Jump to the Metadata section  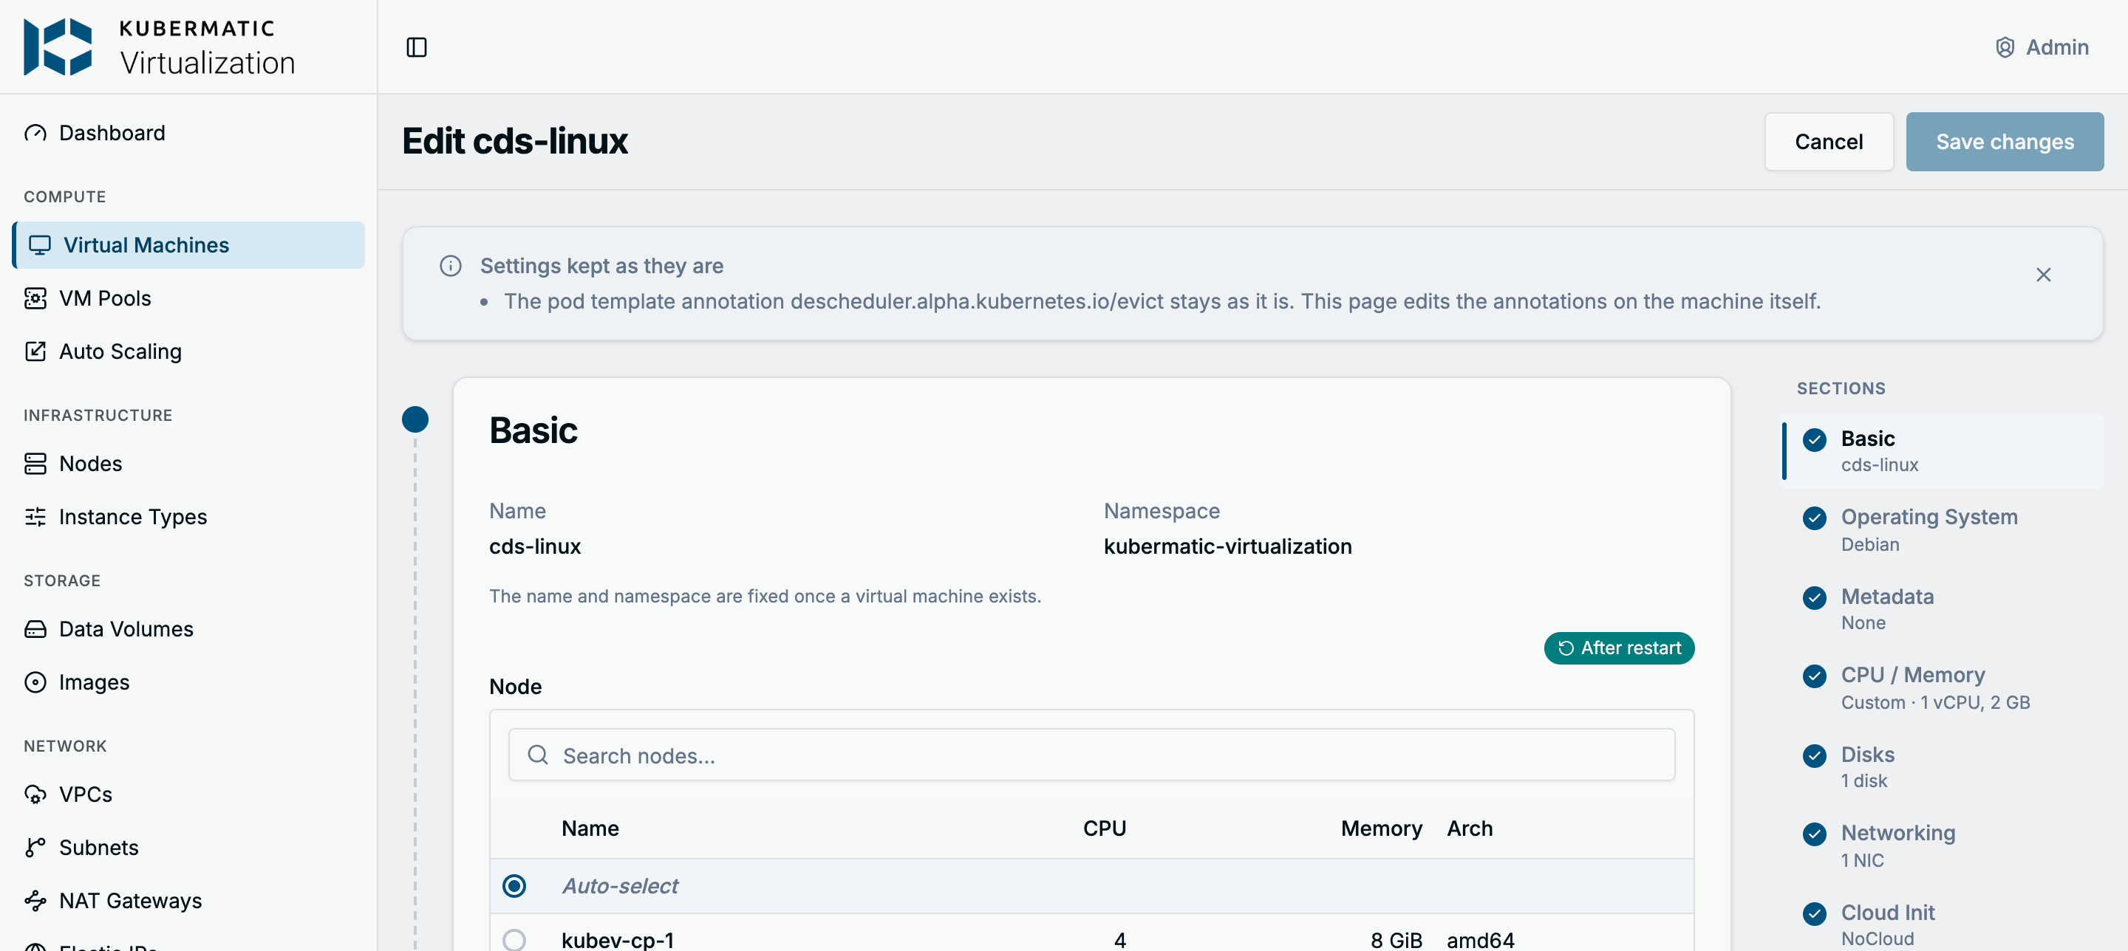[x=1942, y=609]
